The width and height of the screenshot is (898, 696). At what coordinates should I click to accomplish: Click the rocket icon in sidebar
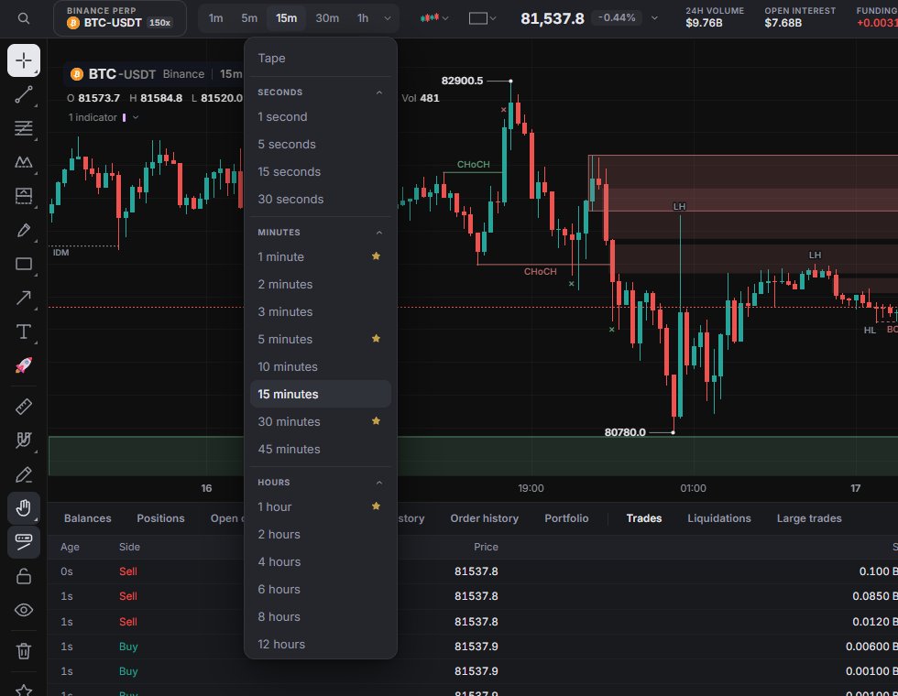24,365
